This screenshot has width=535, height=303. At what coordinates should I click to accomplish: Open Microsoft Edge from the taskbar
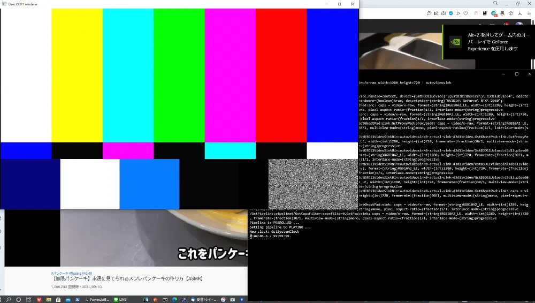pyautogui.click(x=174, y=300)
